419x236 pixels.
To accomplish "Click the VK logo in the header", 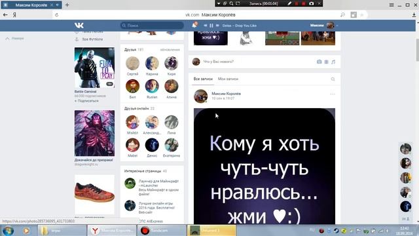I will 79,26.
